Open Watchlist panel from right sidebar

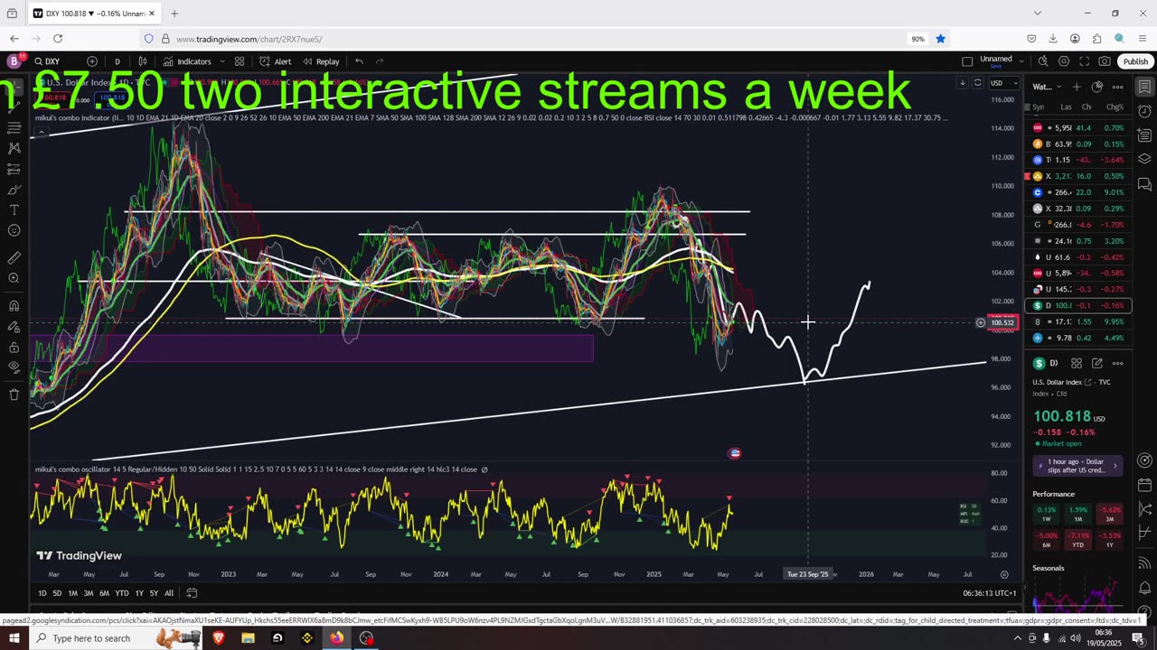pyautogui.click(x=1144, y=87)
